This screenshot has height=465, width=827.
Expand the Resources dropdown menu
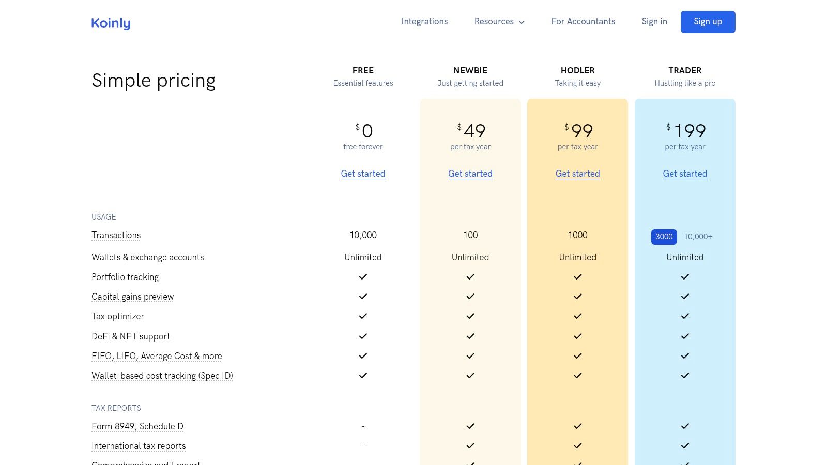pos(499,21)
